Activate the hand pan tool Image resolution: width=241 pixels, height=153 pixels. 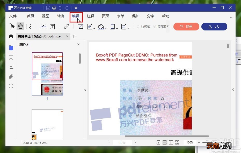20,26
